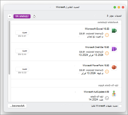Close the window with the red button
This screenshot has width=128, height=115.
pyautogui.click(x=123, y=7)
